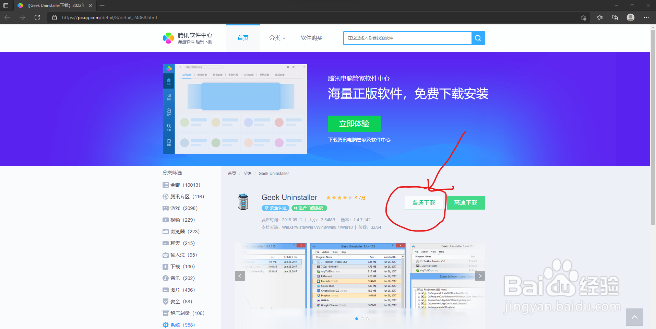
Task: Click the banner software center preview image
Action: (235, 109)
